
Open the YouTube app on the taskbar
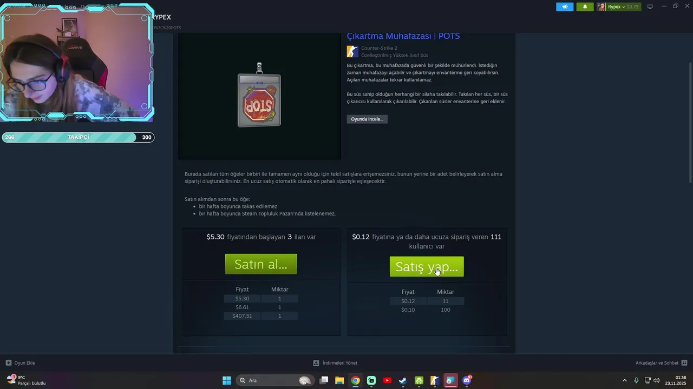[387, 380]
